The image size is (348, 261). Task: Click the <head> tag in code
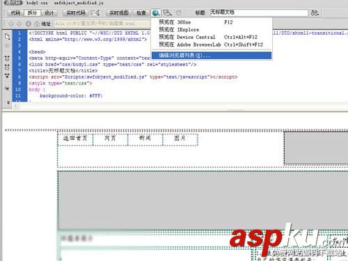(37, 52)
